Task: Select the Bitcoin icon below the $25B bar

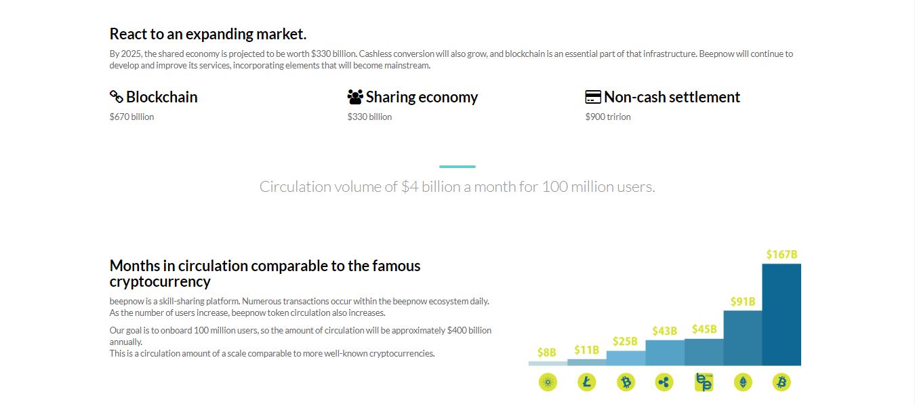Action: [x=626, y=382]
